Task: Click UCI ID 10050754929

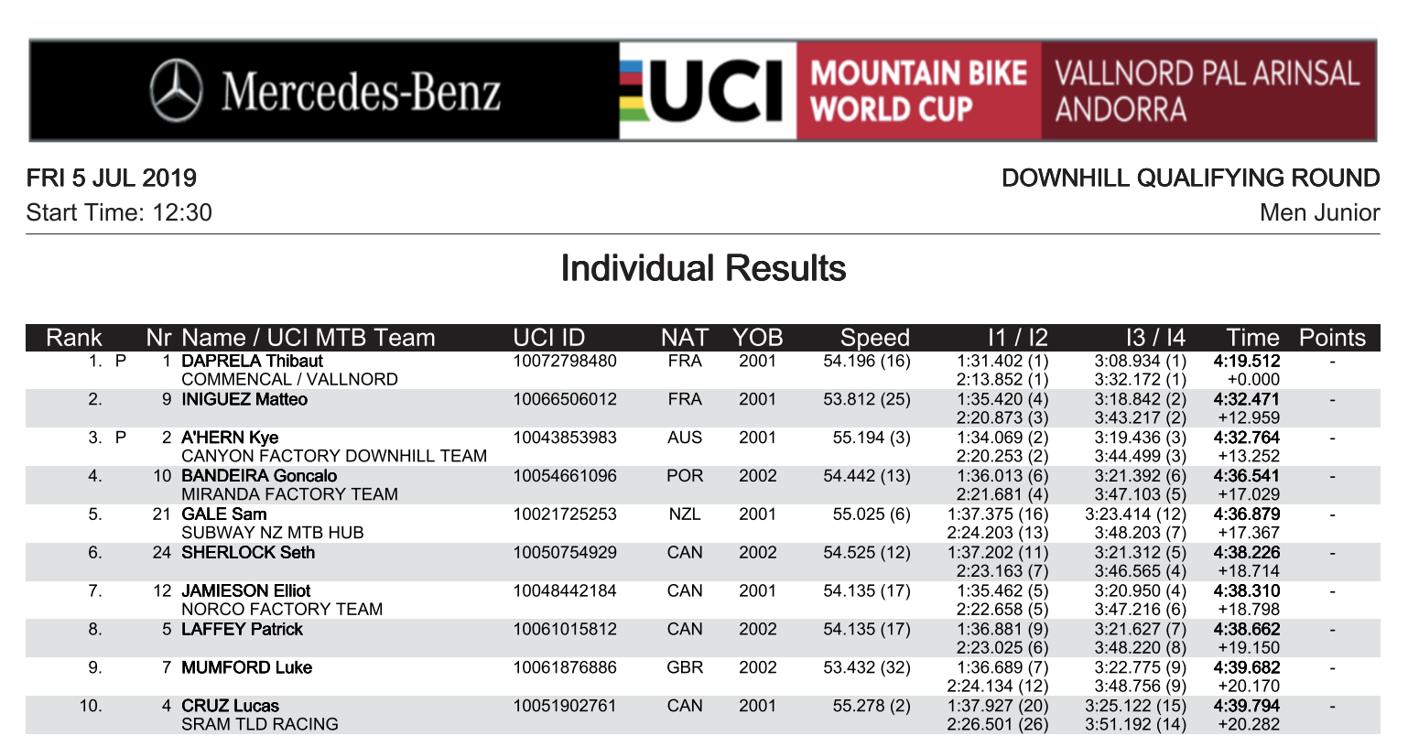Action: coord(565,553)
